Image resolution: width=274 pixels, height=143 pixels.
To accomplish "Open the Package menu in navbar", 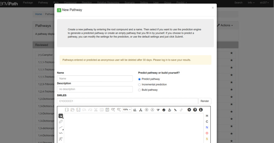I will (x=28, y=2).
